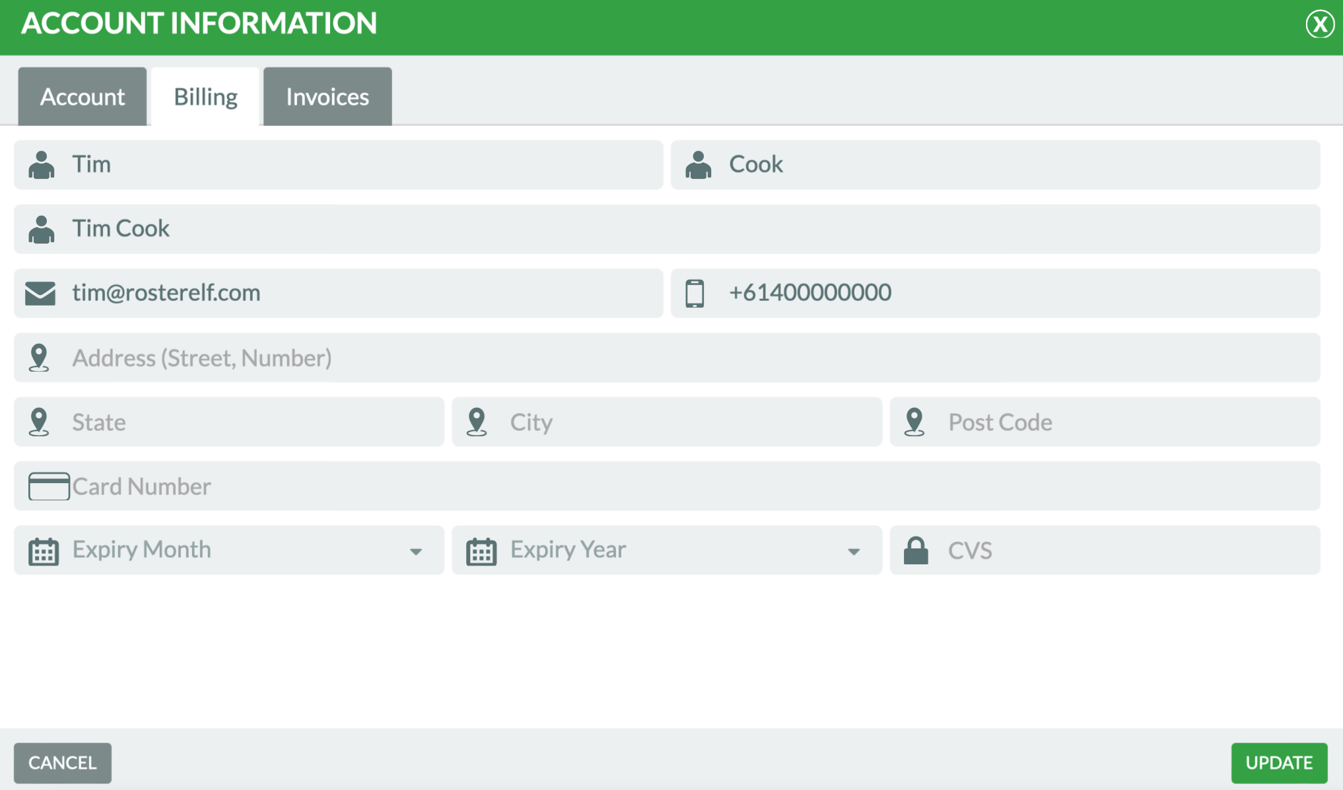The image size is (1343, 790).
Task: Focus the full name field Tim Cook
Action: (667, 229)
